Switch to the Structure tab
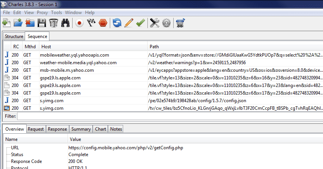323x169 pixels. (x=14, y=36)
